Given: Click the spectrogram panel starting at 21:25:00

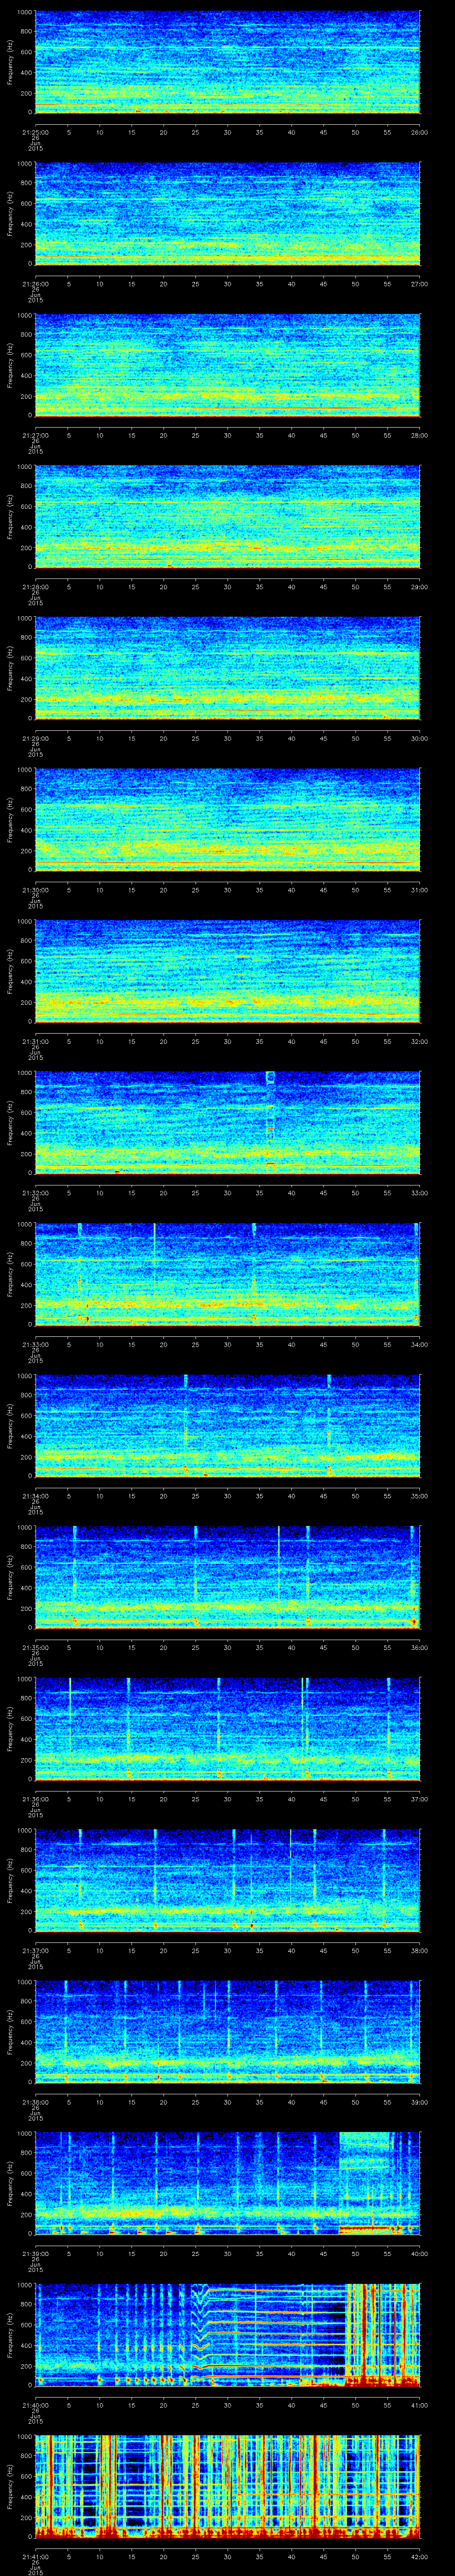Looking at the screenshot, I should [x=228, y=62].
